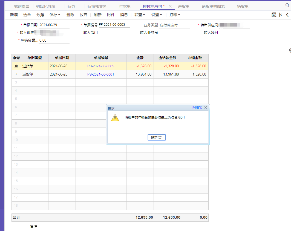
Task: Click the 转入业务员 input field
Action: pos(174,33)
